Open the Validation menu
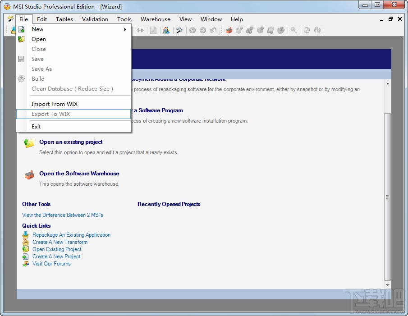Screen dimensions: 408x316 (95, 19)
